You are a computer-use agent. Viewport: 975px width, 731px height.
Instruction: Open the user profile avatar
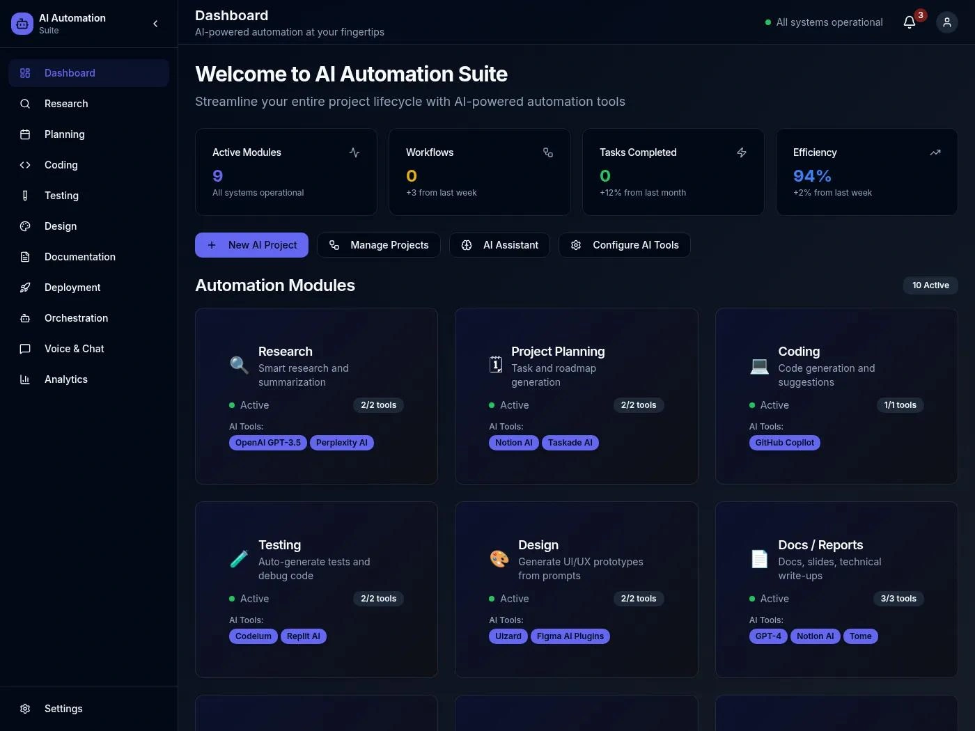click(x=947, y=22)
